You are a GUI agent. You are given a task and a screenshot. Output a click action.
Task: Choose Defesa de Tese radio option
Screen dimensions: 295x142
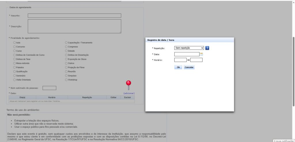[15, 59]
